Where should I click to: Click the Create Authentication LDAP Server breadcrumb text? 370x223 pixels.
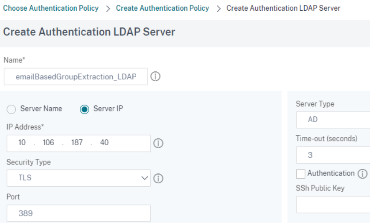283,8
